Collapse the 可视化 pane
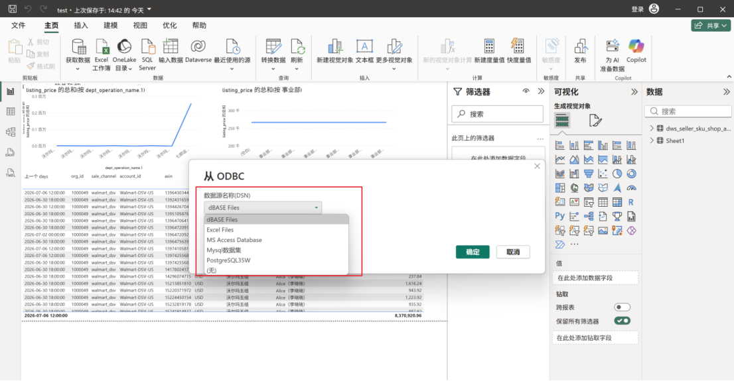This screenshot has height=381, width=734. click(634, 91)
